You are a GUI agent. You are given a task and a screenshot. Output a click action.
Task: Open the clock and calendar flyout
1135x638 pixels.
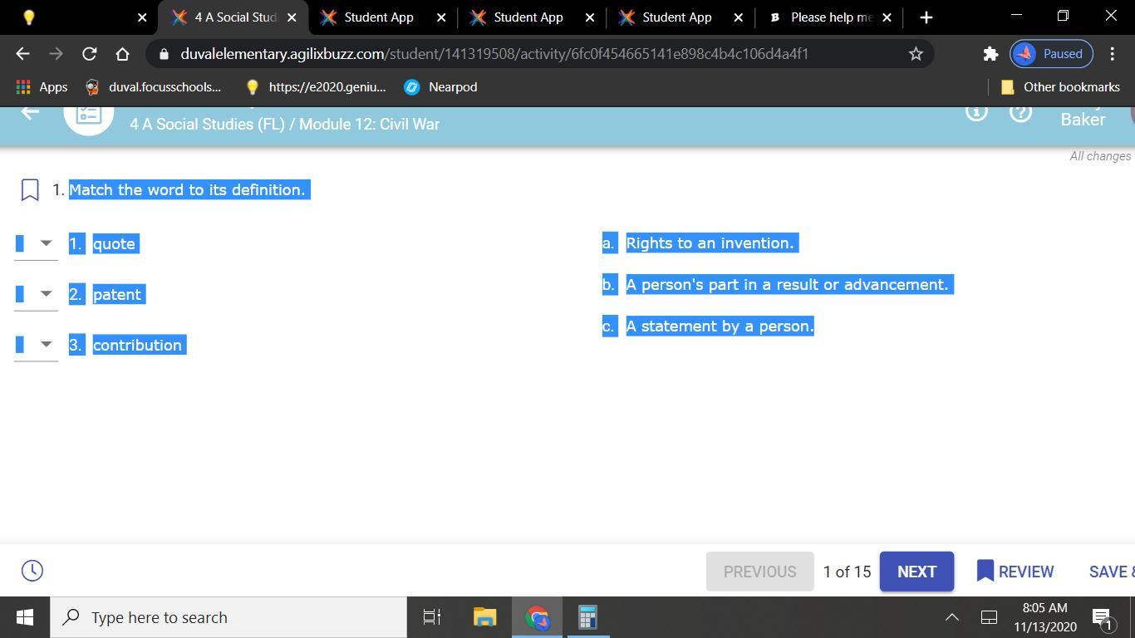coord(1045,617)
